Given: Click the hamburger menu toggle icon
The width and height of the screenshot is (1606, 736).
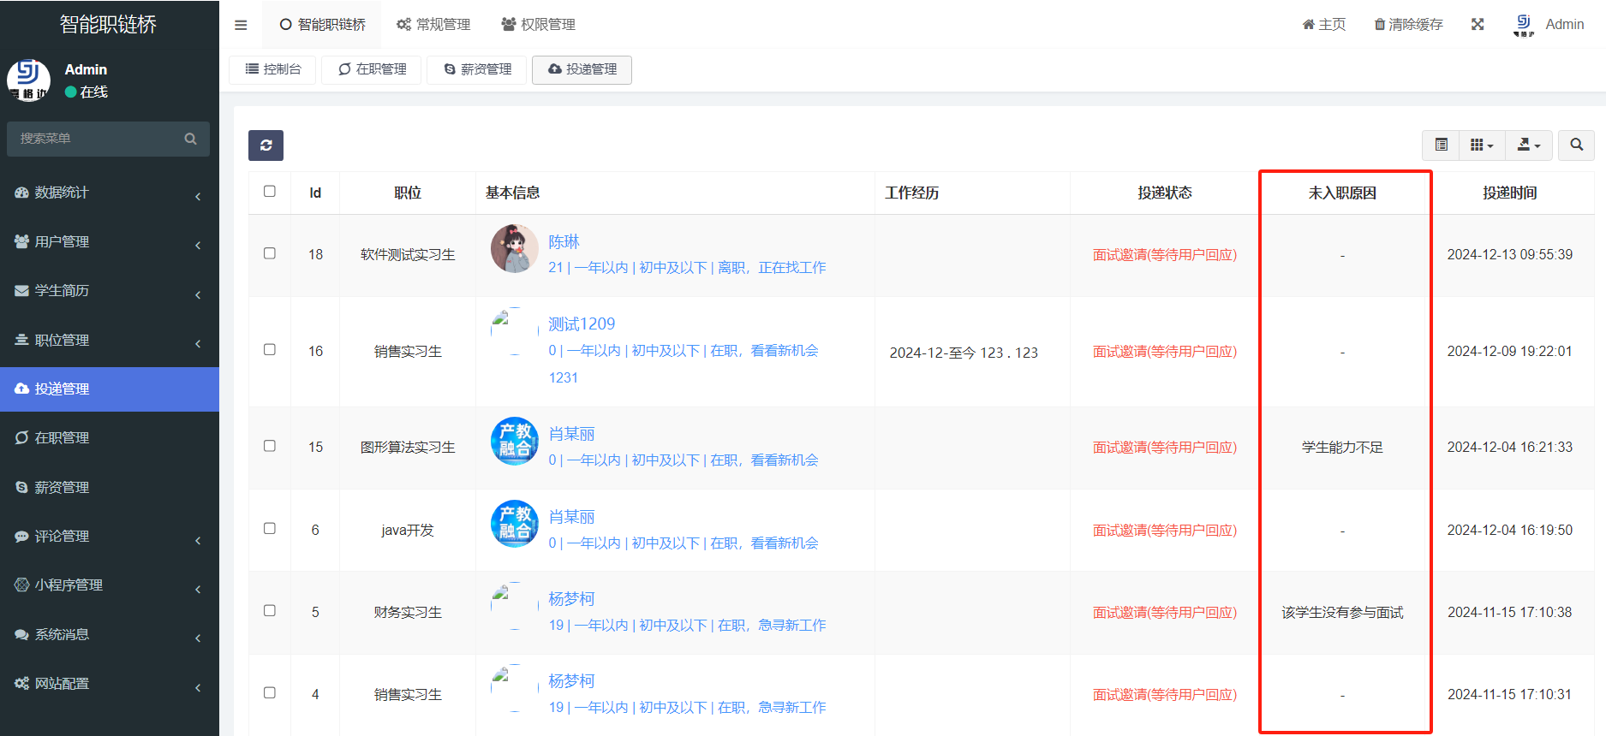Looking at the screenshot, I should (241, 25).
